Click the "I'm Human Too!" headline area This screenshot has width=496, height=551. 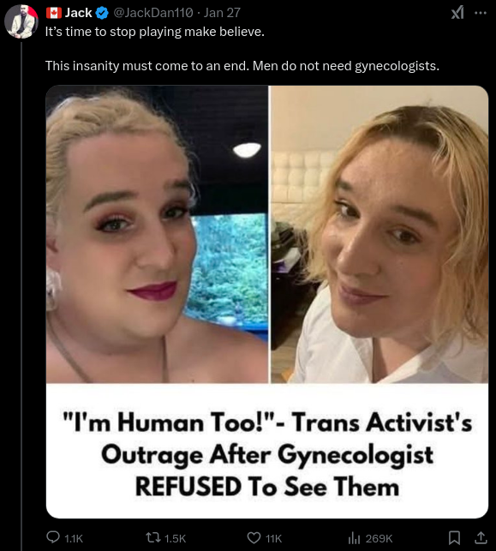click(x=267, y=453)
